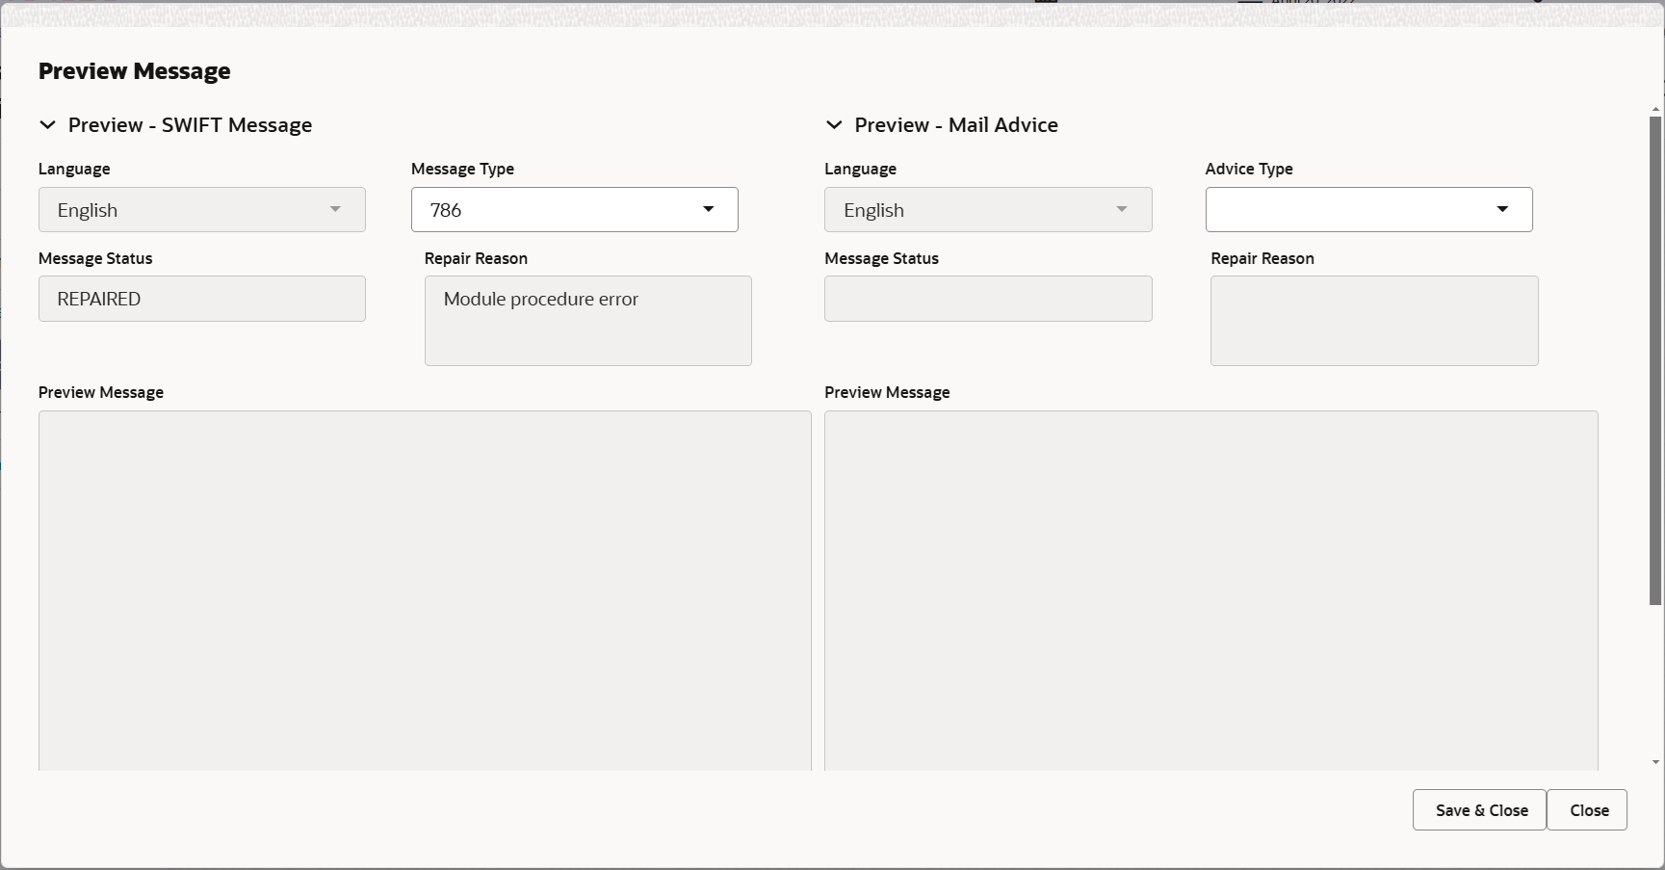Click the vertical scrollbar thumb
Image resolution: width=1665 pixels, height=870 pixels.
coord(1655,360)
